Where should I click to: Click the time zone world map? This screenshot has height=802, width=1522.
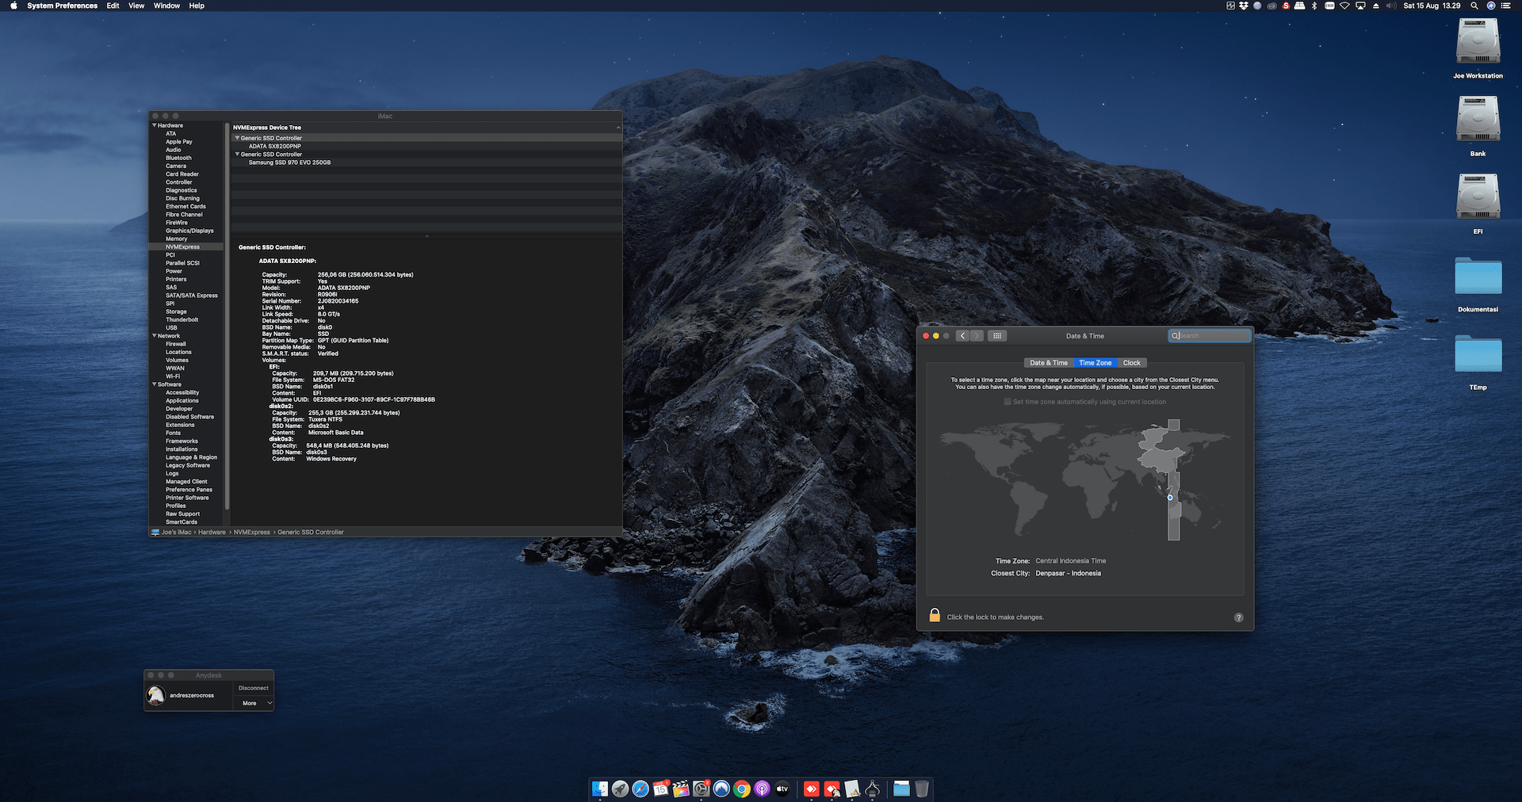[1085, 480]
